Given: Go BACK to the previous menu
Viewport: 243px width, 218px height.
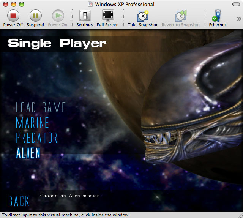Looking at the screenshot, I should [19, 201].
